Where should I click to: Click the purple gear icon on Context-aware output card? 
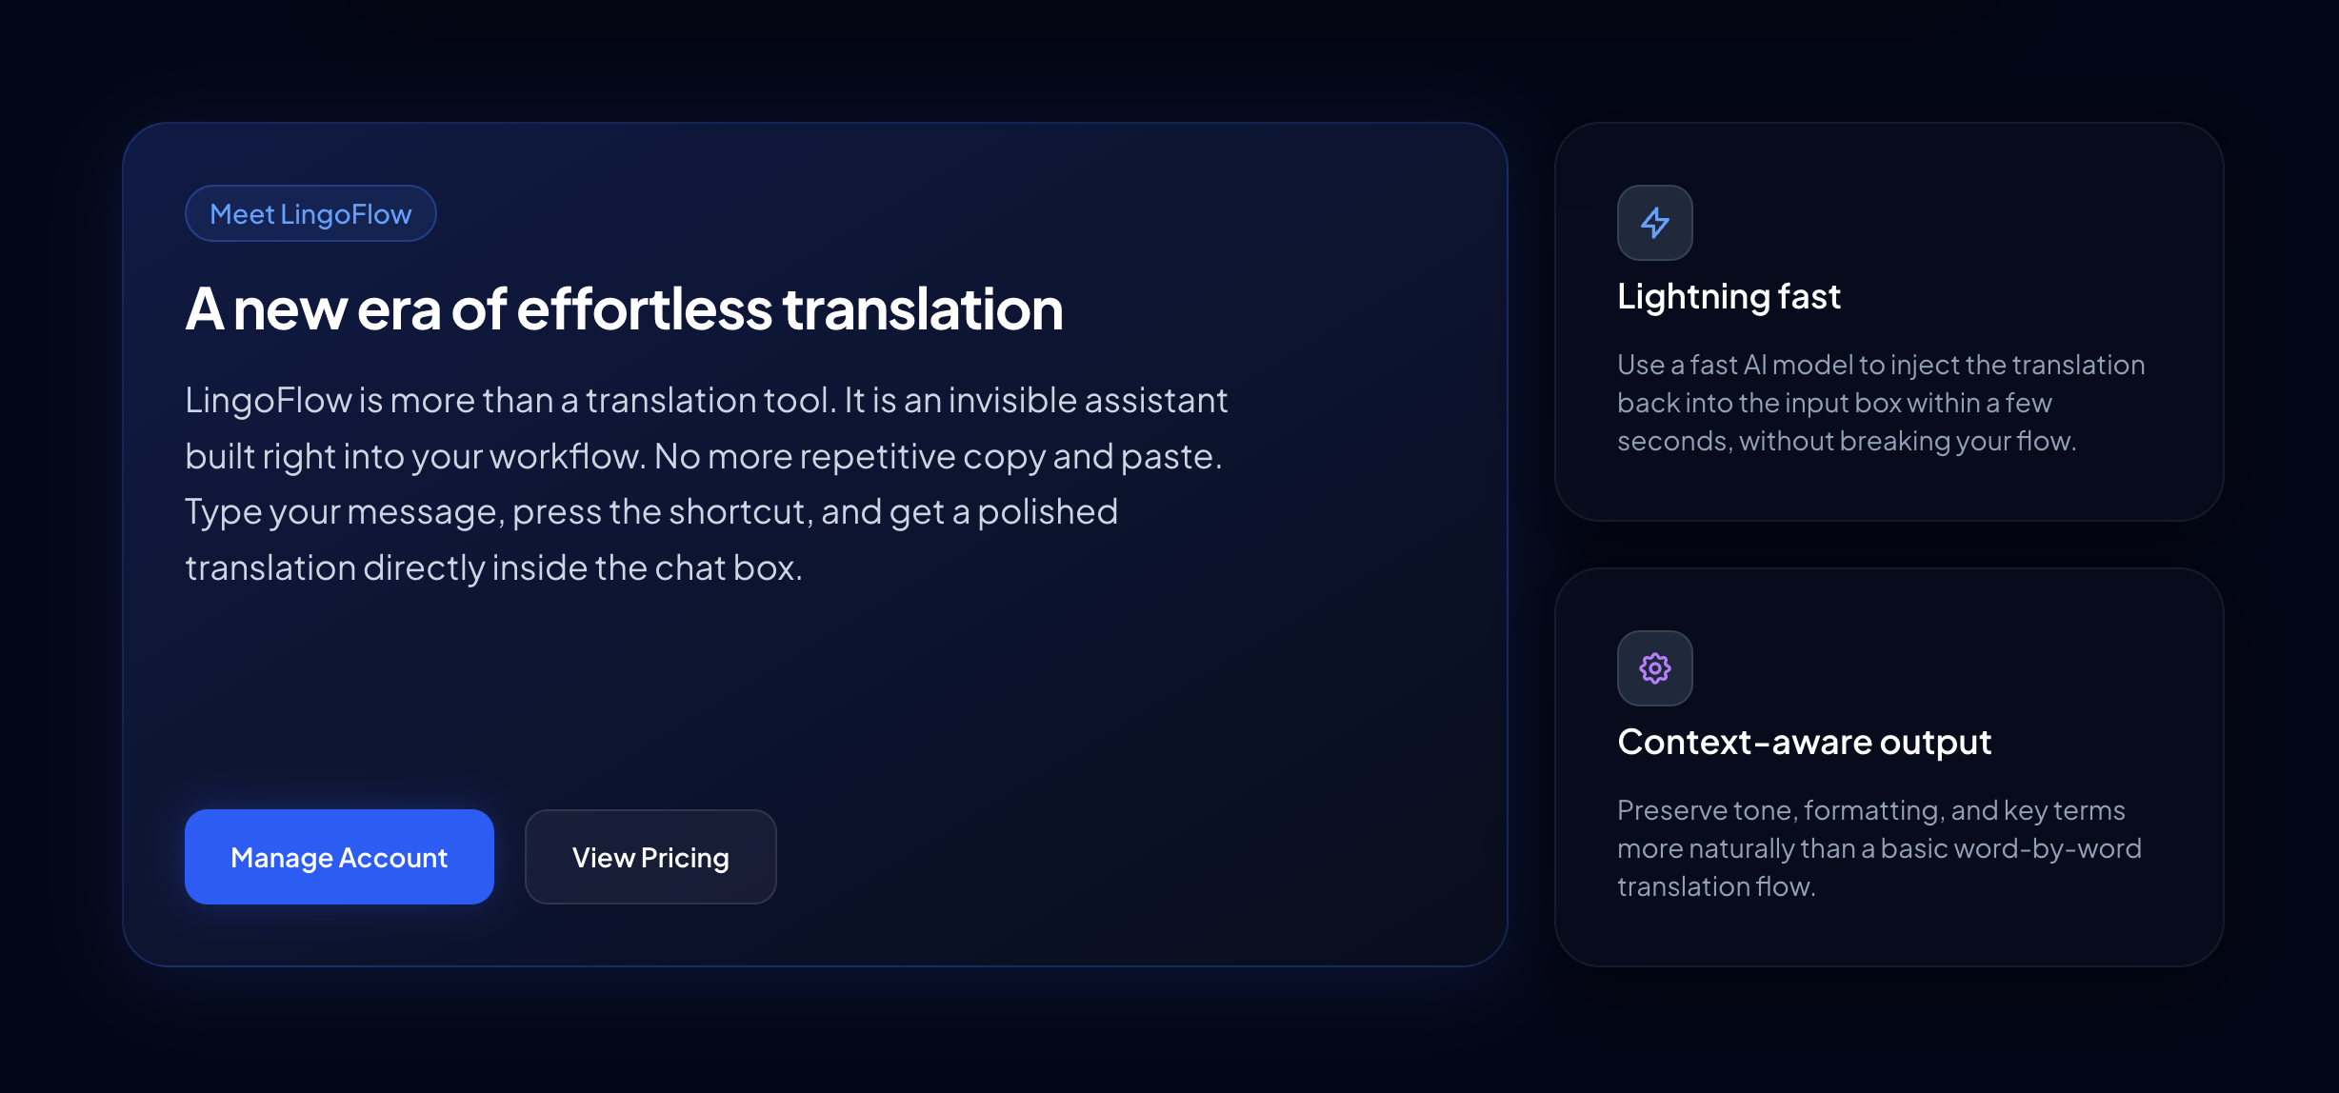pyautogui.click(x=1654, y=667)
